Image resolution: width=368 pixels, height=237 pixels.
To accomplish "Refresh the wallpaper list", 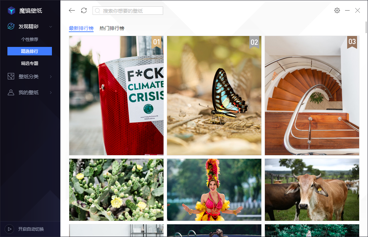I will pyautogui.click(x=84, y=11).
